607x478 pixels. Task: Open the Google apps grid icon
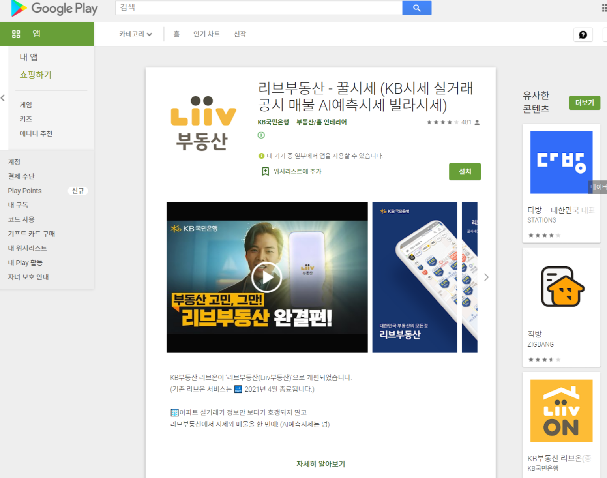click(604, 8)
